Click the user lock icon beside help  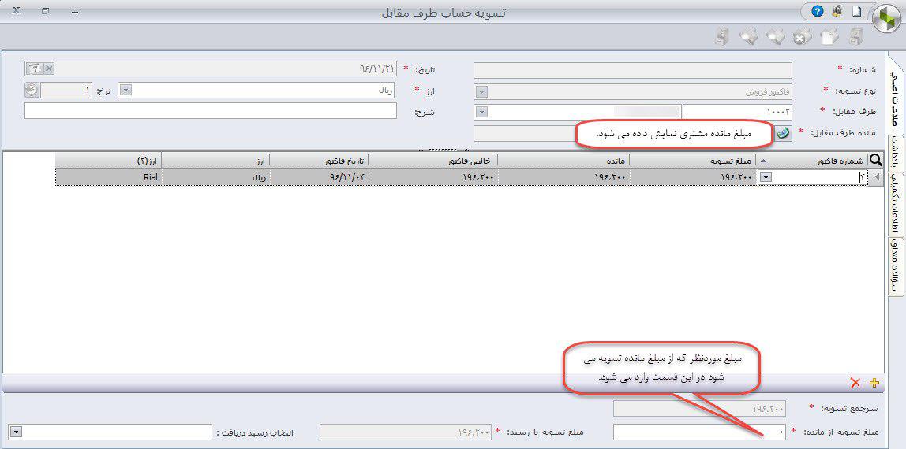pyautogui.click(x=836, y=12)
